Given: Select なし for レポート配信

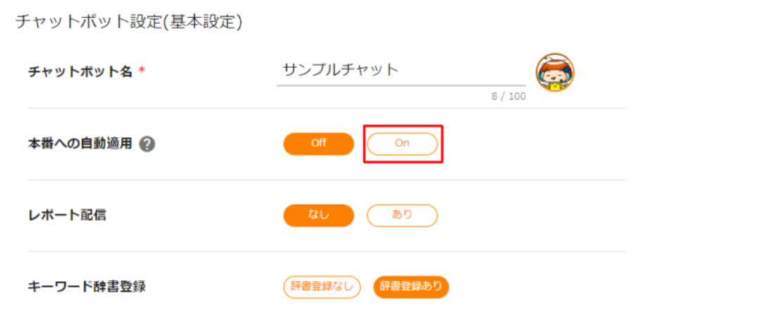Looking at the screenshot, I should [318, 216].
